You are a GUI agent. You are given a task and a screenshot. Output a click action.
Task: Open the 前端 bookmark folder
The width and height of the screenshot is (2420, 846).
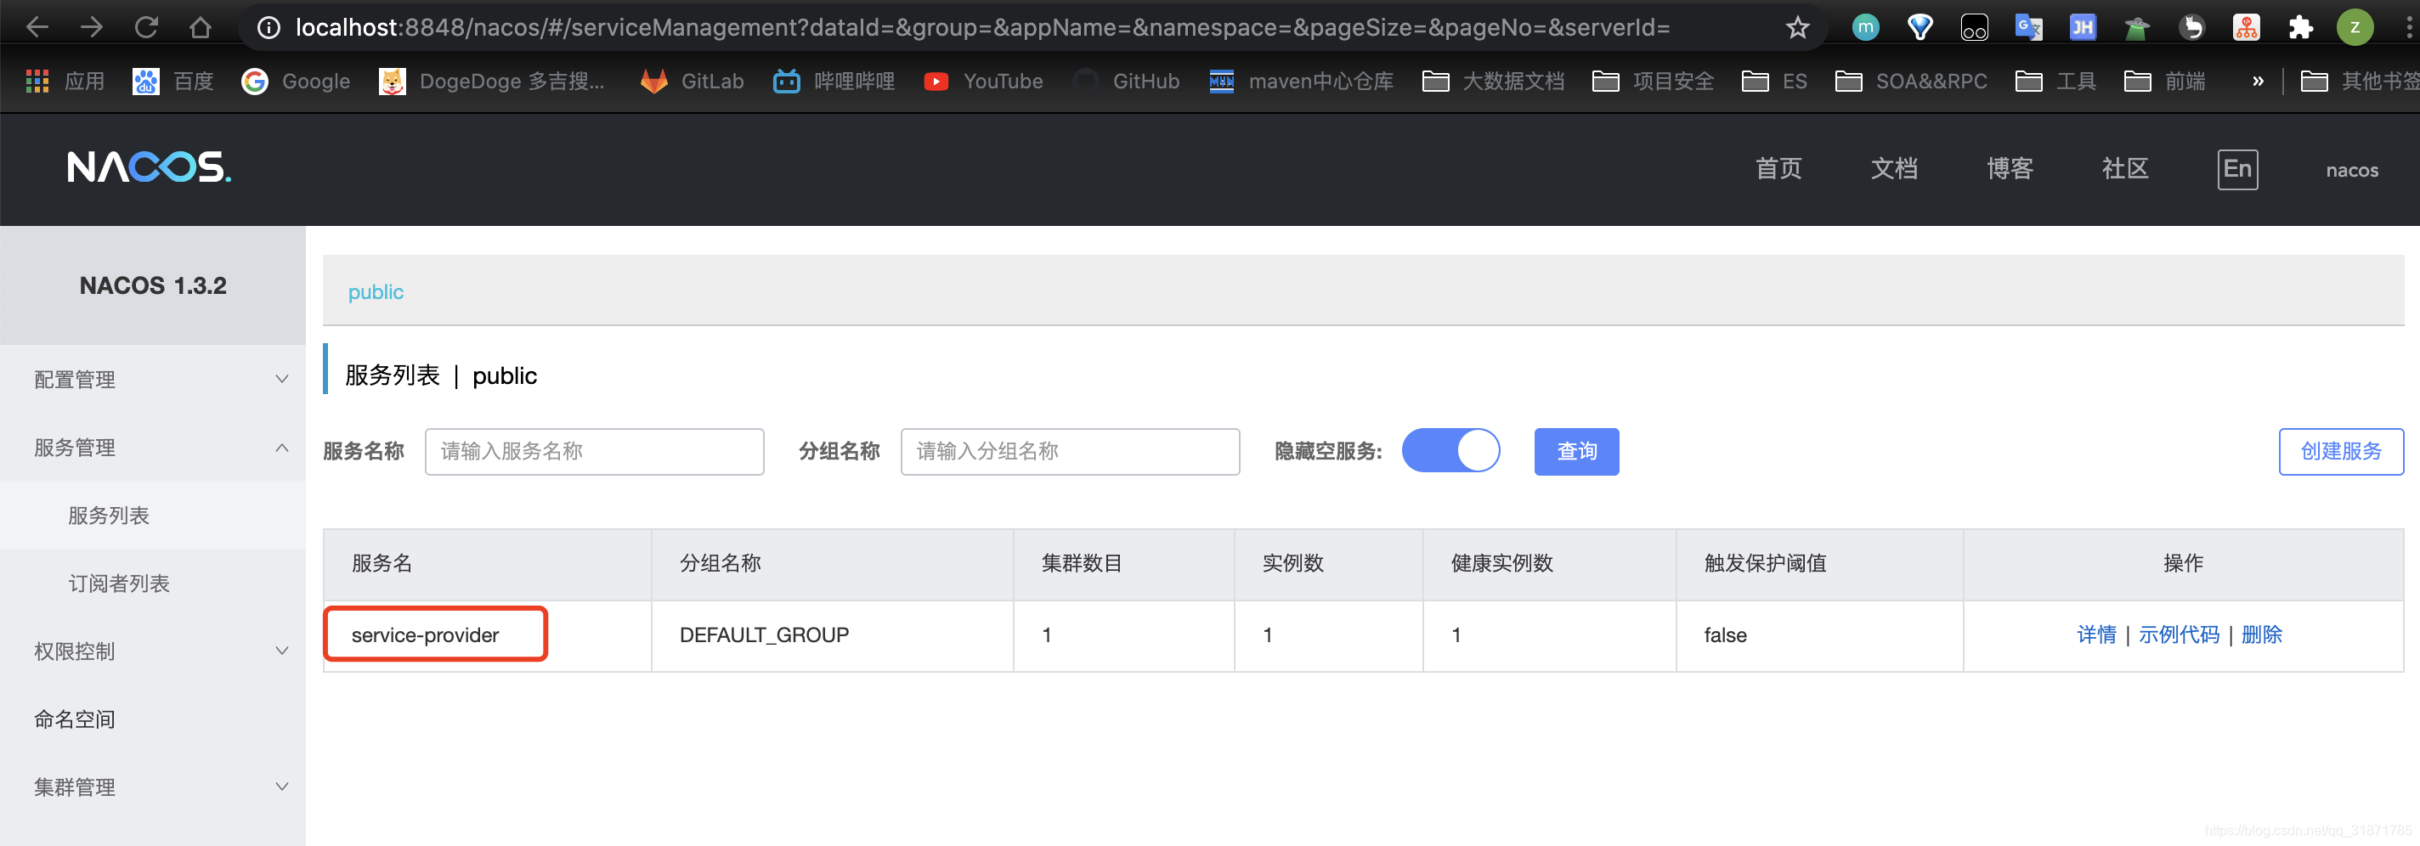pyautogui.click(x=2164, y=82)
